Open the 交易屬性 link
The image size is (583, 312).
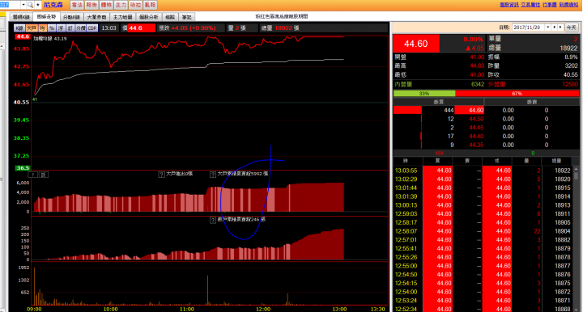530,5
